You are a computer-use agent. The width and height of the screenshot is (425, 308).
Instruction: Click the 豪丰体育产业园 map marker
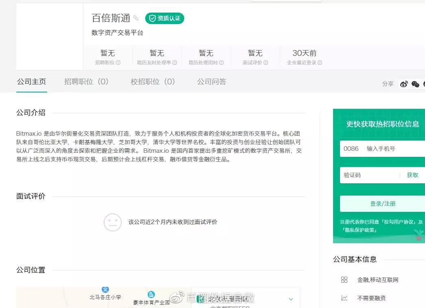(151, 295)
